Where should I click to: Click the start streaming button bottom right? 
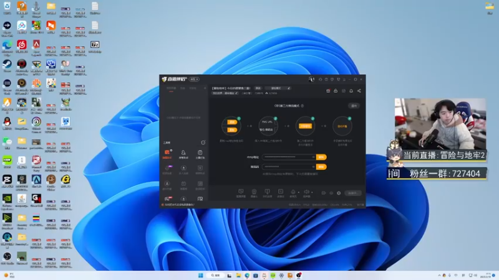(353, 193)
